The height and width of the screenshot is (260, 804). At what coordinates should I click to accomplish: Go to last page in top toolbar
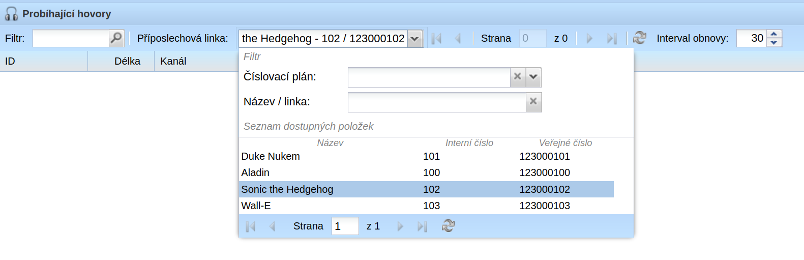click(612, 39)
